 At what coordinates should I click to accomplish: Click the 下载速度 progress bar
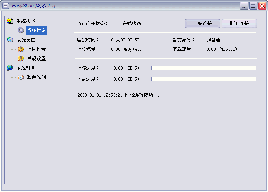(204, 79)
